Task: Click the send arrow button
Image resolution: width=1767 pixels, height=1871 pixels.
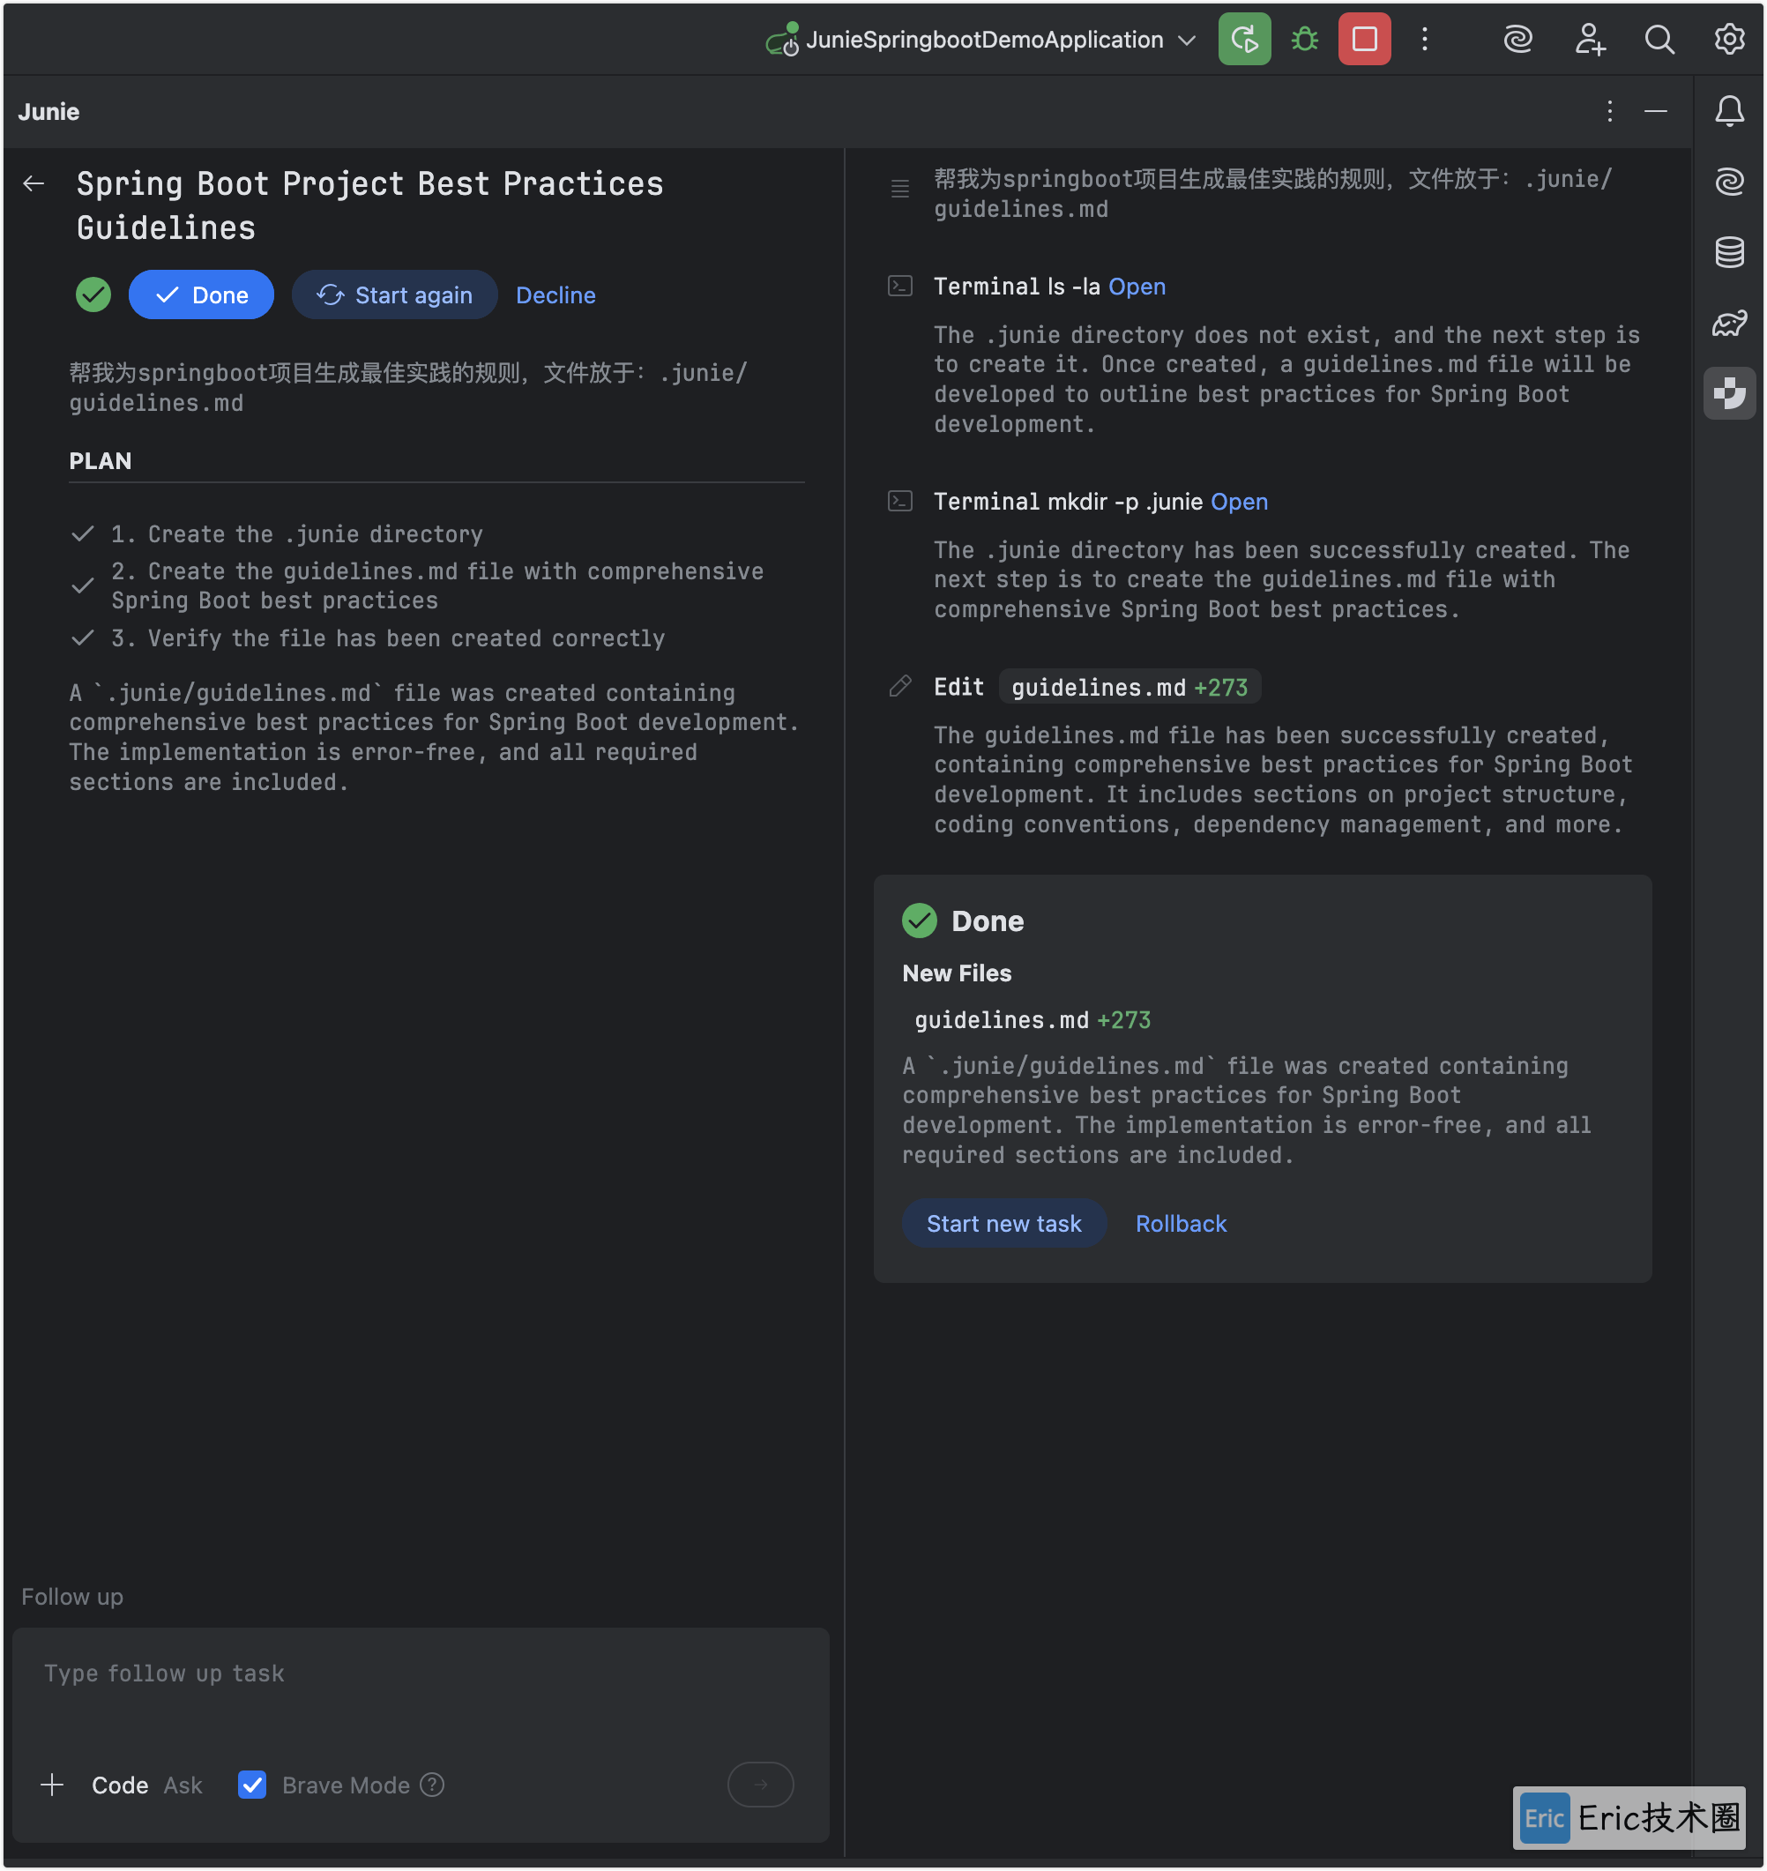Action: [760, 1785]
